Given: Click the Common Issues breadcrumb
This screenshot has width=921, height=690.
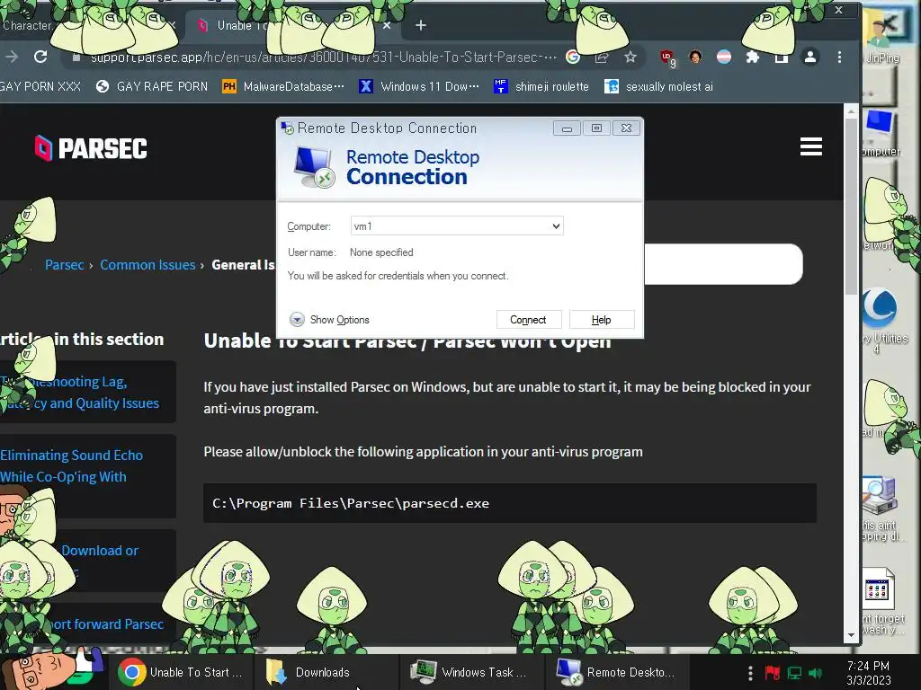Looking at the screenshot, I should pyautogui.click(x=148, y=265).
